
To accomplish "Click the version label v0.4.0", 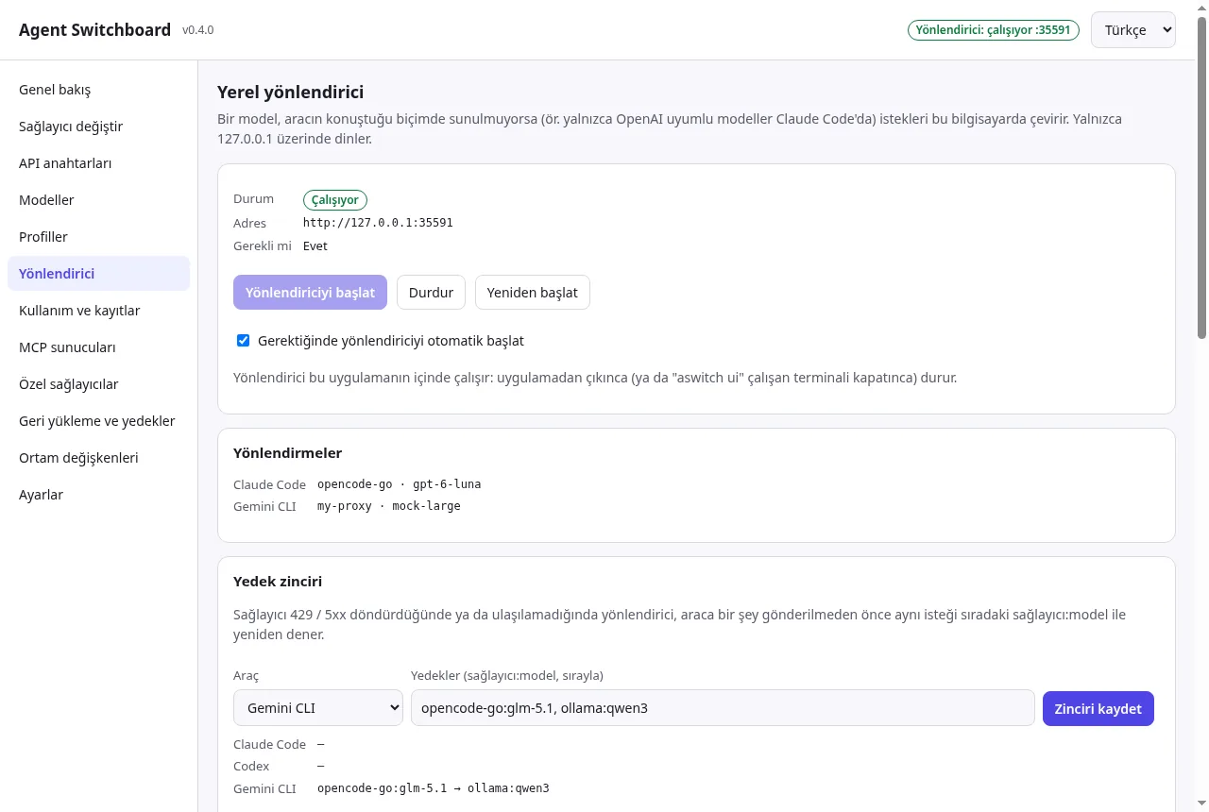I will [198, 30].
